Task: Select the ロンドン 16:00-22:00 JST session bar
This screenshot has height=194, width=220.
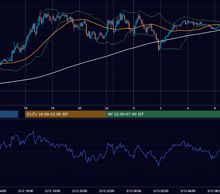Action: pos(65,114)
